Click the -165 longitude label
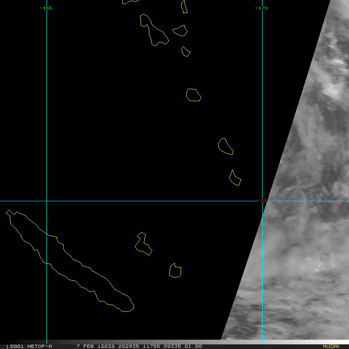This screenshot has height=349, width=349. (46, 8)
